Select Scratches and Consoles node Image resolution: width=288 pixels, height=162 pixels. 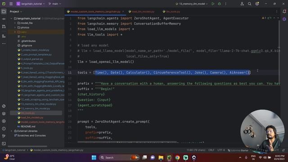tap(30, 135)
